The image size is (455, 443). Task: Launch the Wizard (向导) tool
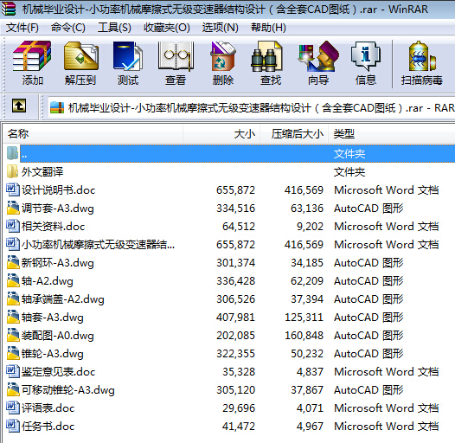pyautogui.click(x=318, y=56)
